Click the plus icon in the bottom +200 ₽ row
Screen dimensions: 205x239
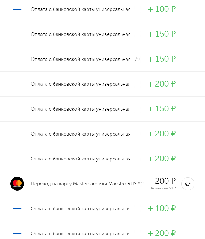click(17, 234)
